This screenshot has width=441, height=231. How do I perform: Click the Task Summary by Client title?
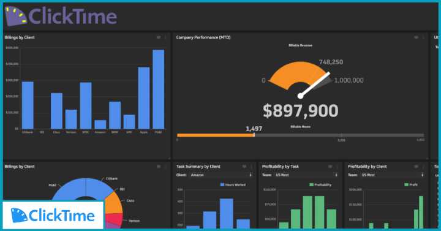[198, 167]
